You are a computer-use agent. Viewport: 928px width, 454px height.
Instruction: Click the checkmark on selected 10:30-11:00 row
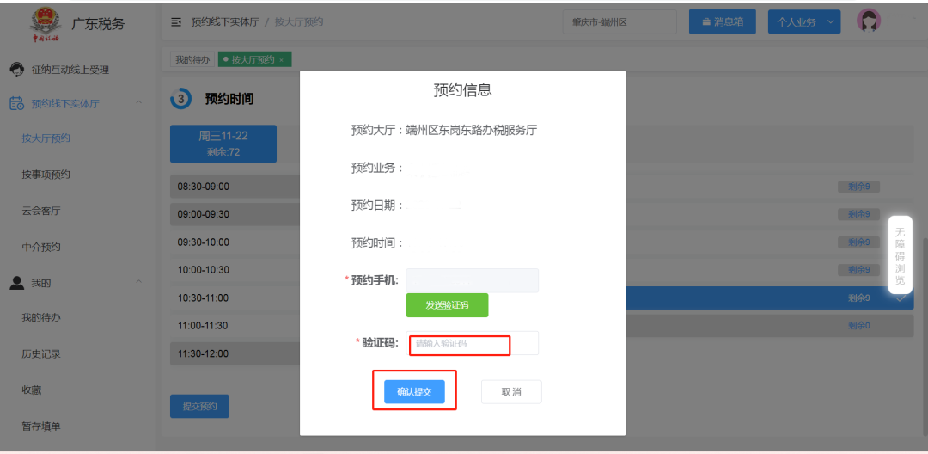tap(901, 298)
